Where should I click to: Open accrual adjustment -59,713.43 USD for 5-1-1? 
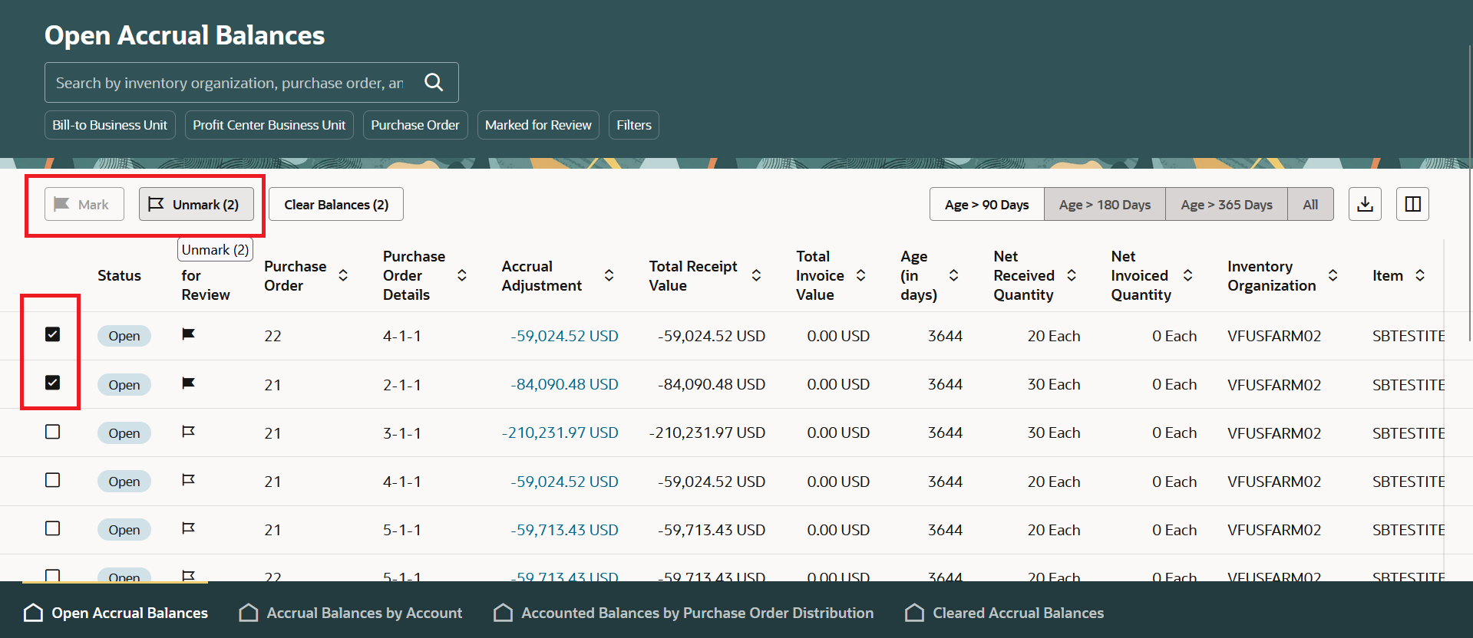tap(564, 530)
